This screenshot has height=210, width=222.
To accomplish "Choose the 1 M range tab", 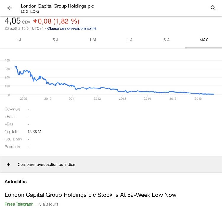I will pos(92,40).
